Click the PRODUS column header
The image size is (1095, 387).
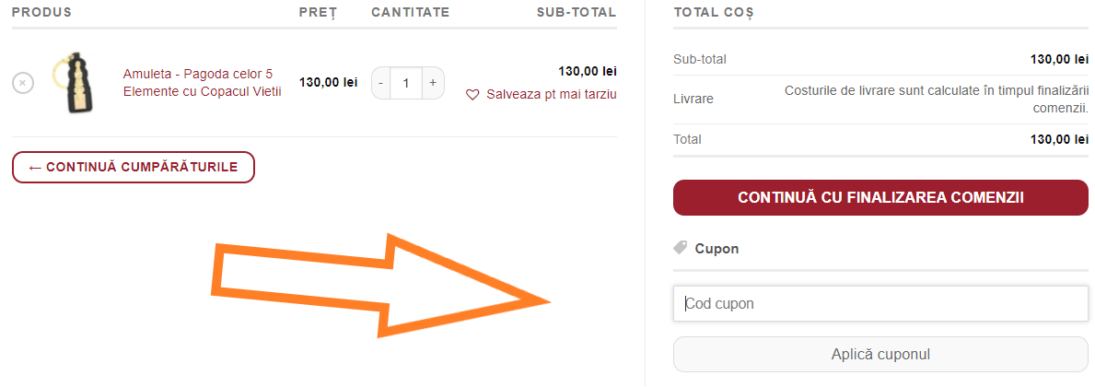click(41, 12)
